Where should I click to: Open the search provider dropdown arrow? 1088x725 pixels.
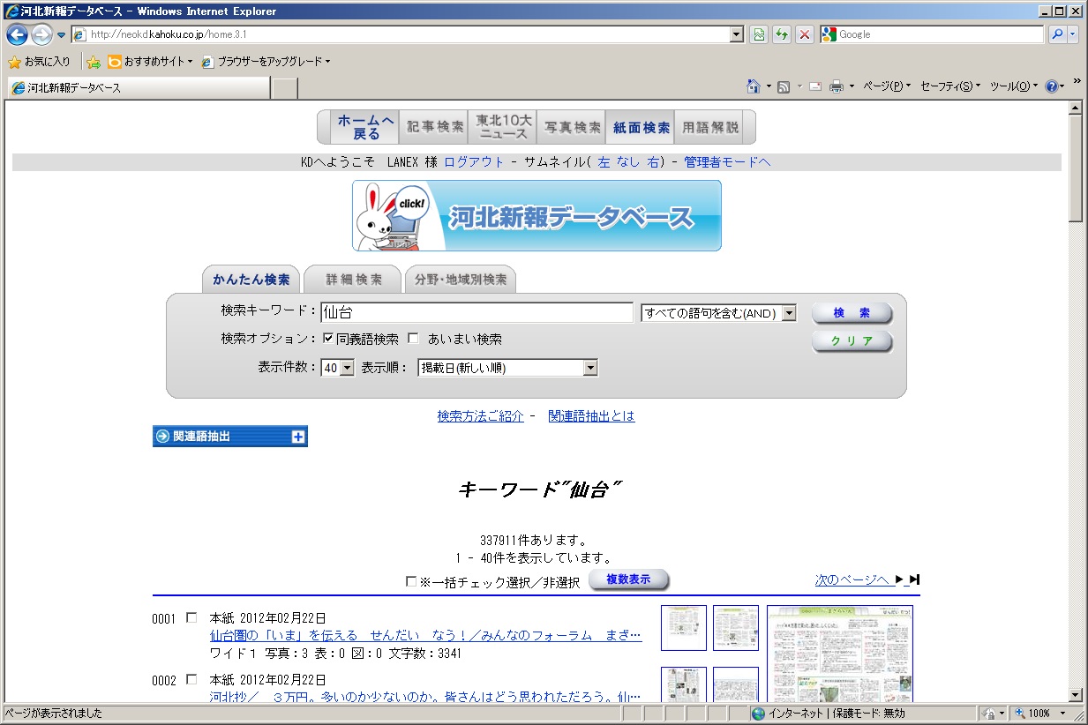click(x=1073, y=34)
